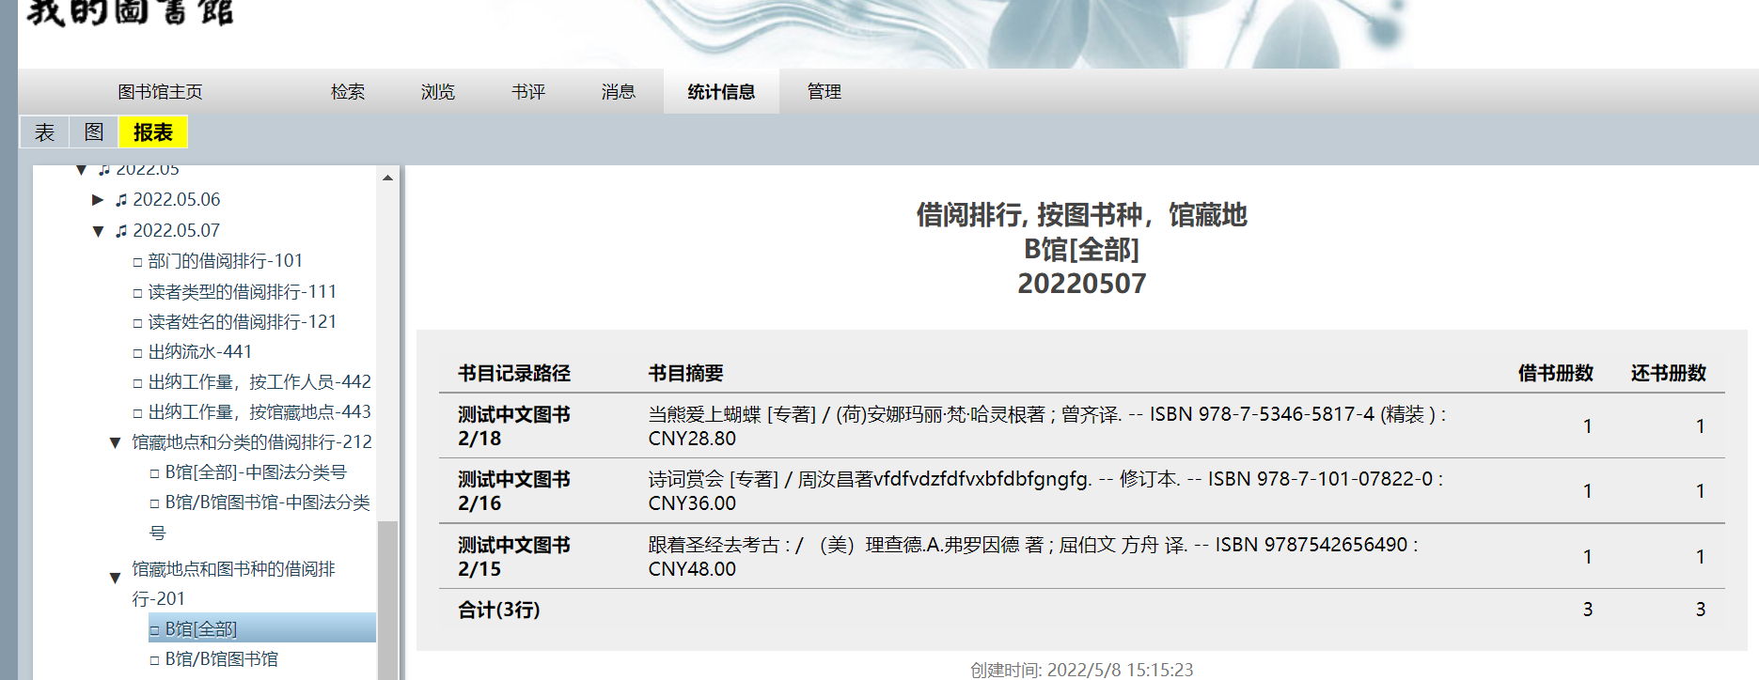The width and height of the screenshot is (1759, 680).
Task: Expand the 2022.05.06 tree node
Action: pos(98,200)
